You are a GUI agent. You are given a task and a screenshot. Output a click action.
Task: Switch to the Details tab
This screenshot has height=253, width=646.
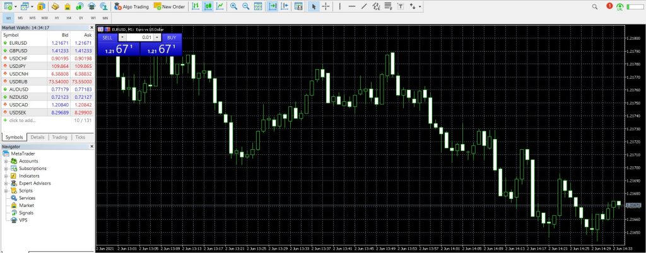pos(37,137)
